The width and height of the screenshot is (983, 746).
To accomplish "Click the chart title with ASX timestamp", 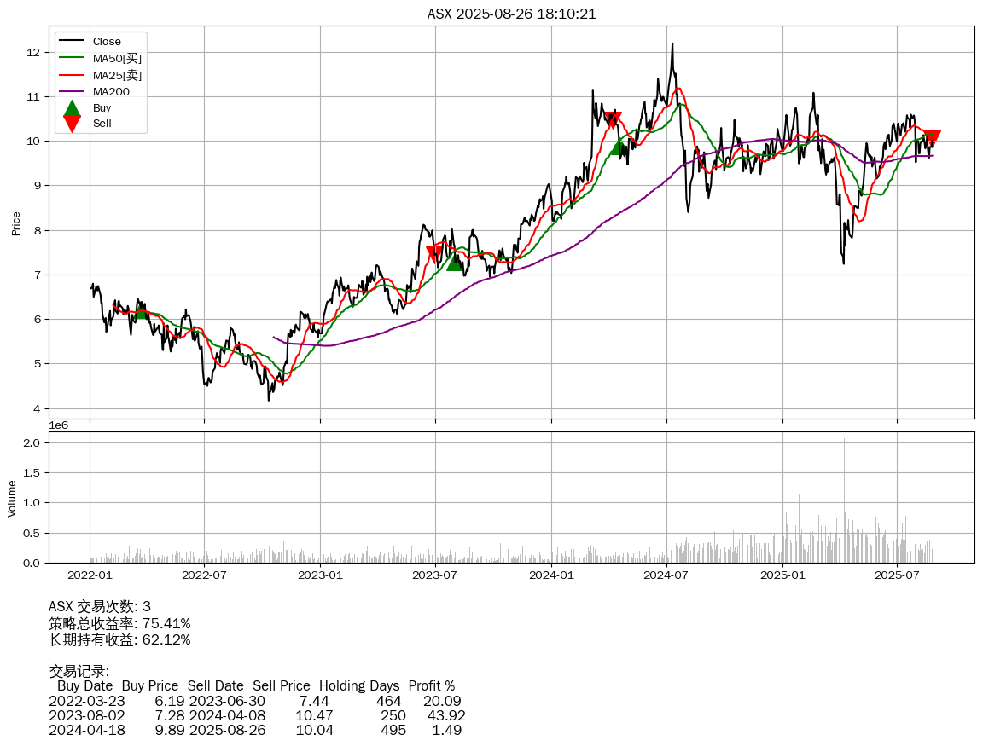I will [x=511, y=14].
